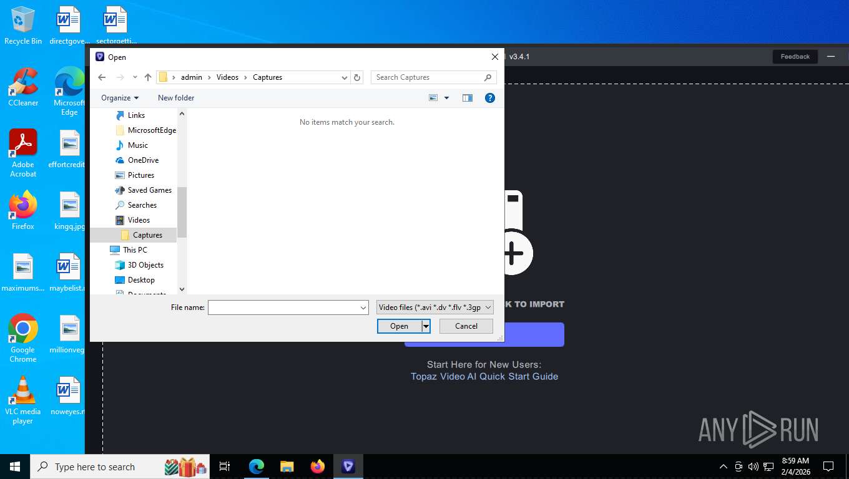Screen dimensions: 849x479
Task: Open volume control in system tray
Action: (x=753, y=467)
